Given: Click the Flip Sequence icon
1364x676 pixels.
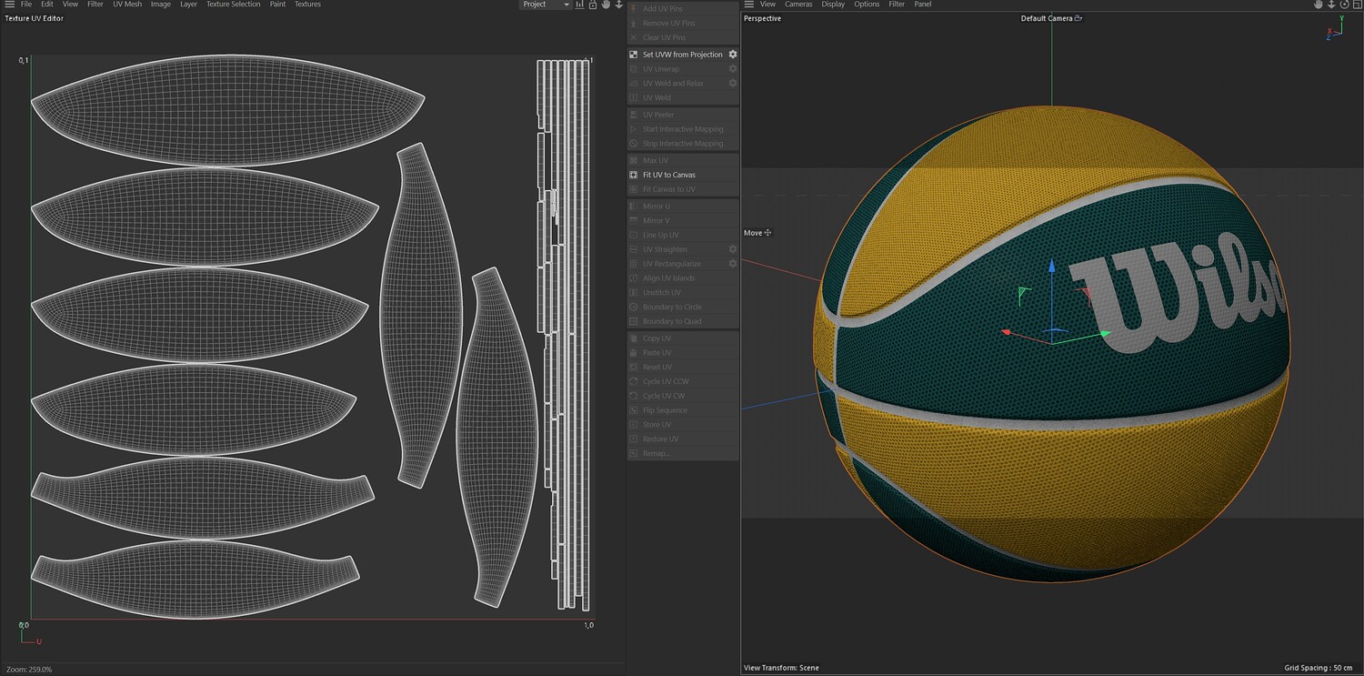Looking at the screenshot, I should point(634,410).
